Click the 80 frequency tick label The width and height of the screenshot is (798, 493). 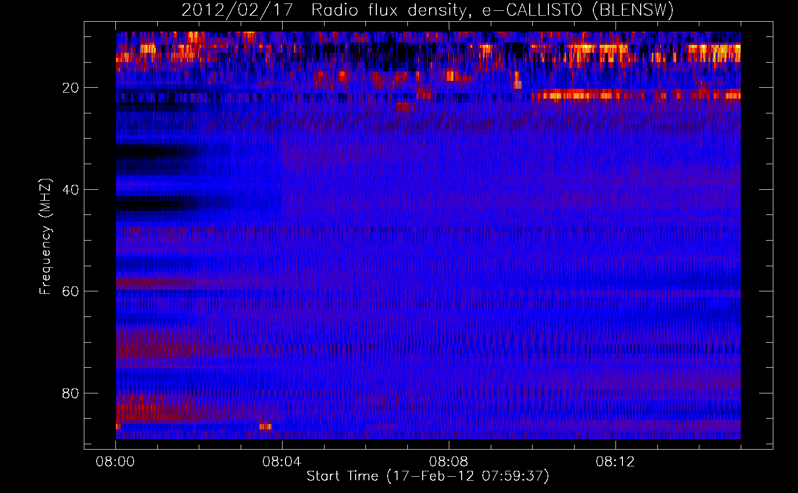point(71,393)
